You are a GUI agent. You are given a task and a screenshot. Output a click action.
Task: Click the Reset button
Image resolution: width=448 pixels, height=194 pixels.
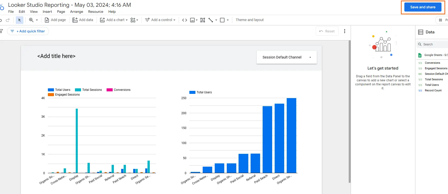click(327, 31)
